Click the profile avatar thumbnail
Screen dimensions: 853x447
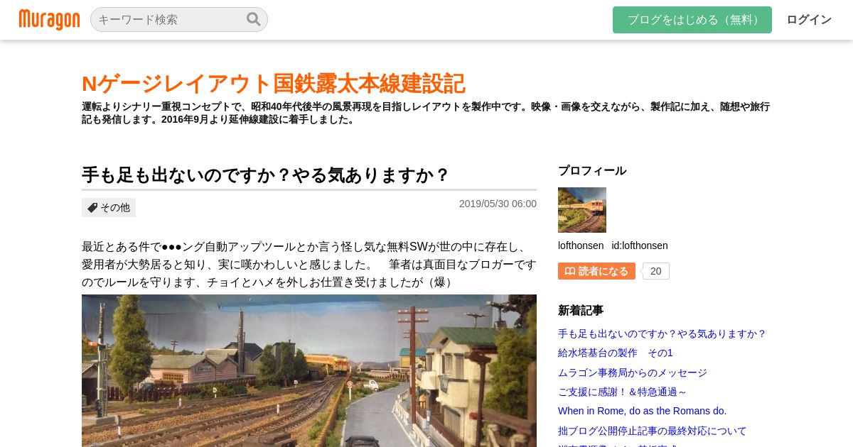tap(582, 210)
